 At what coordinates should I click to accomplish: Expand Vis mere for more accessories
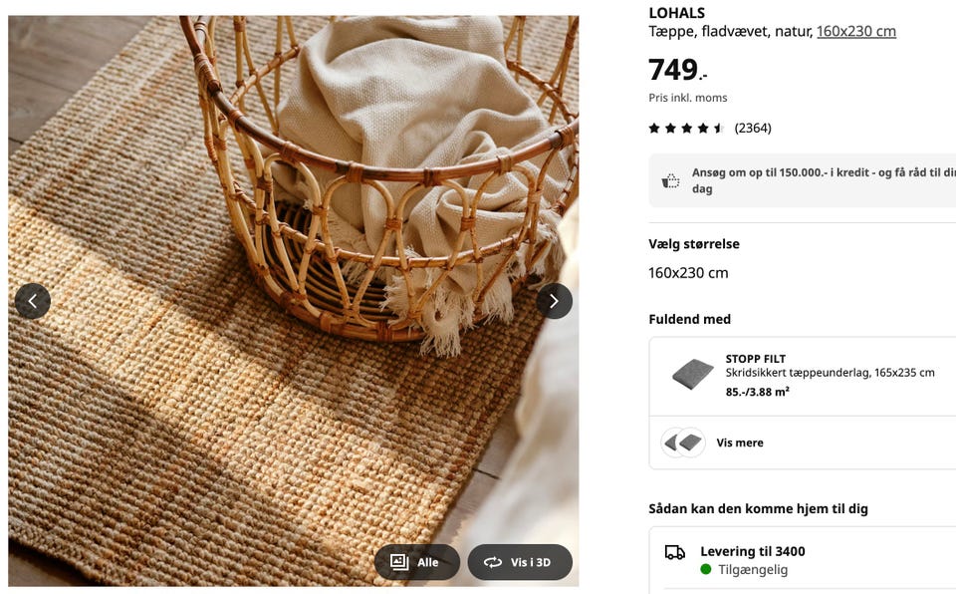pos(740,443)
